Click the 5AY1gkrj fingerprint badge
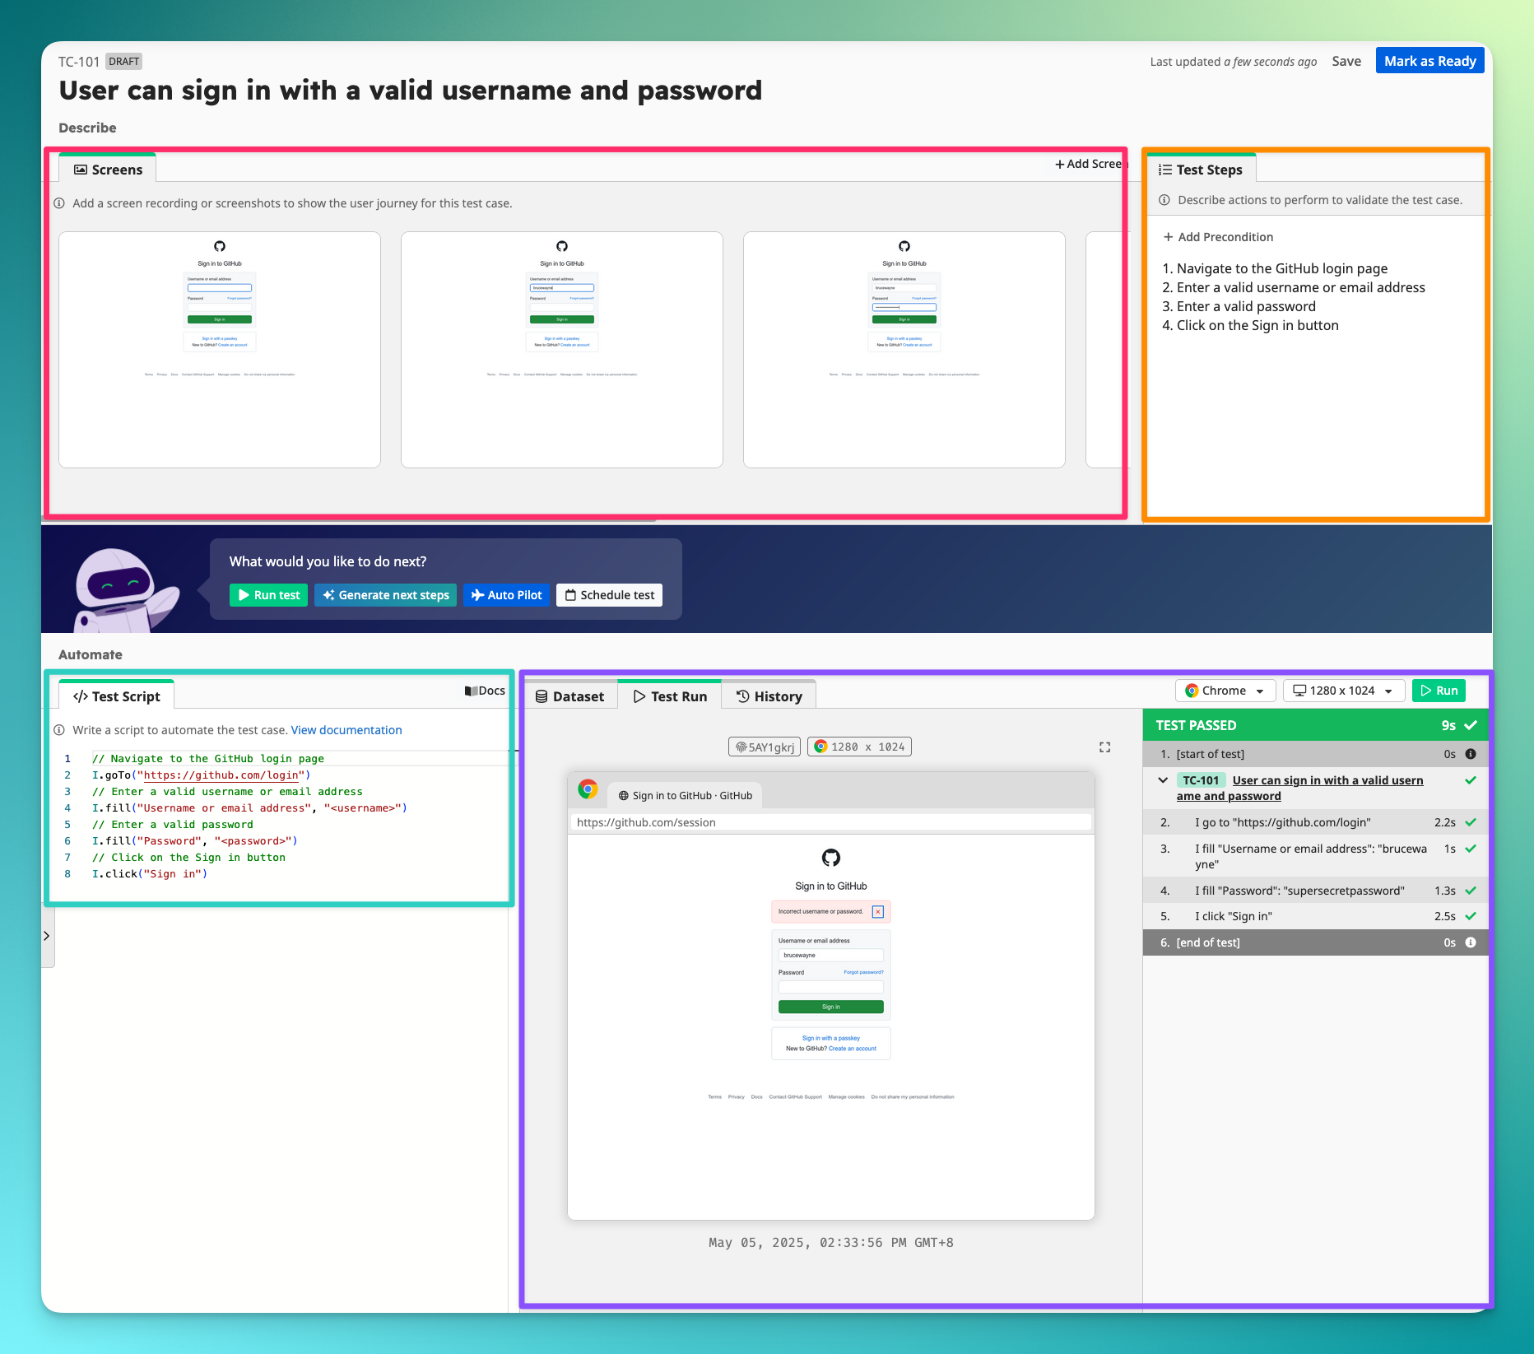This screenshot has height=1354, width=1534. [x=765, y=747]
